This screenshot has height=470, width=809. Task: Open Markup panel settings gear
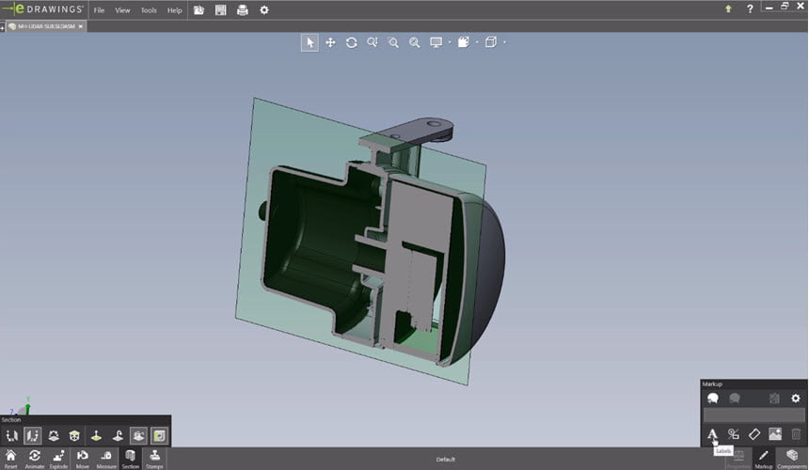coord(796,398)
